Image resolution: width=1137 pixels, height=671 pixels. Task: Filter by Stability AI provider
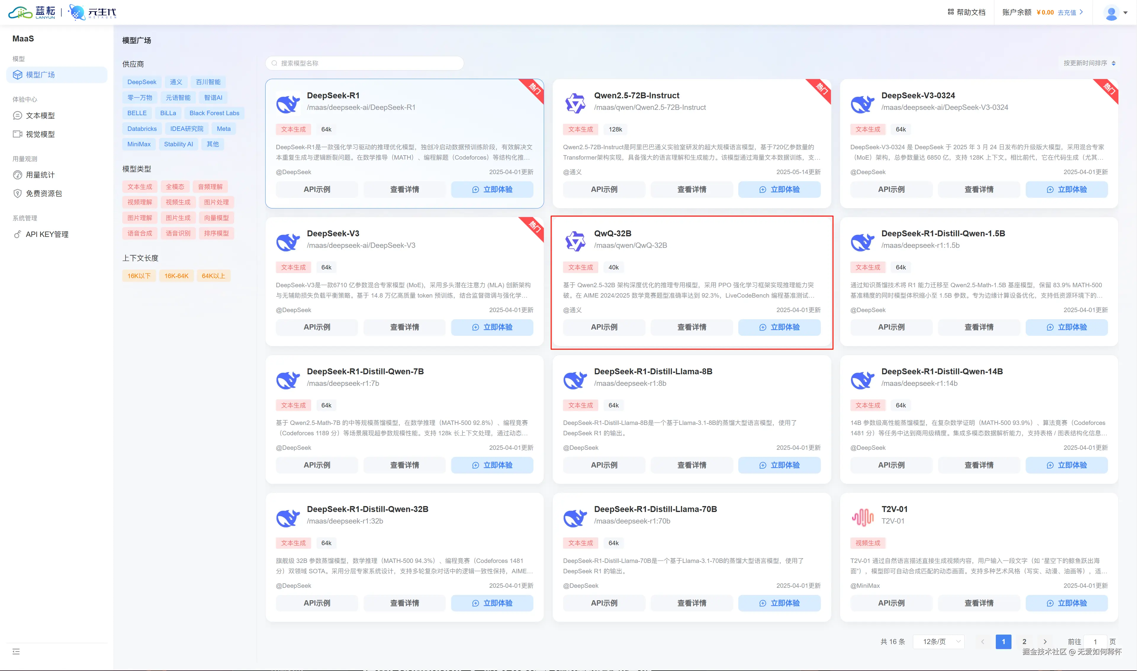click(x=178, y=144)
